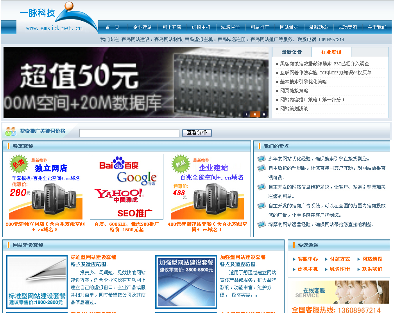Viewport: 394px width, 313px height.
Task: Open the 网页链接策略 article
Action: tap(294, 91)
